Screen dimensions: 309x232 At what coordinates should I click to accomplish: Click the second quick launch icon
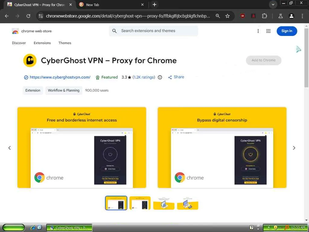click(40, 227)
